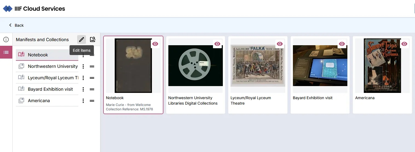The height and width of the screenshot is (152, 415).
Task: Click the drag handle for Northwestern University row
Action: [92, 66]
